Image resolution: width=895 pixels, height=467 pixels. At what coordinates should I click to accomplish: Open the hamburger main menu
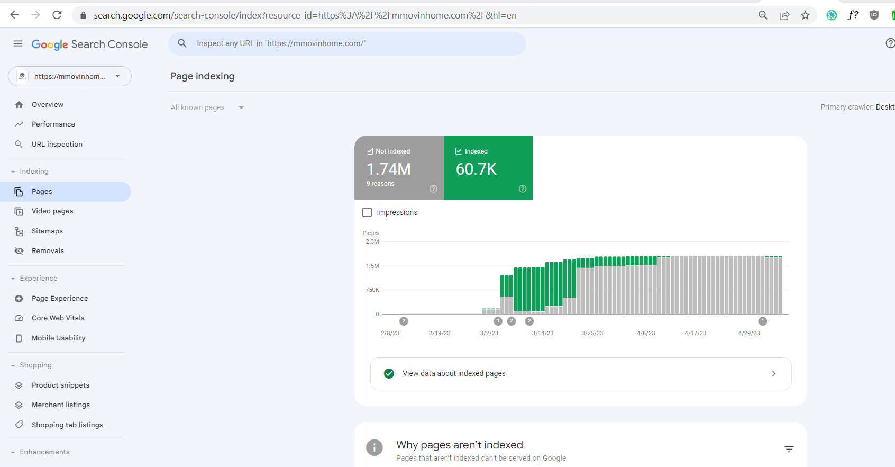[x=18, y=44]
